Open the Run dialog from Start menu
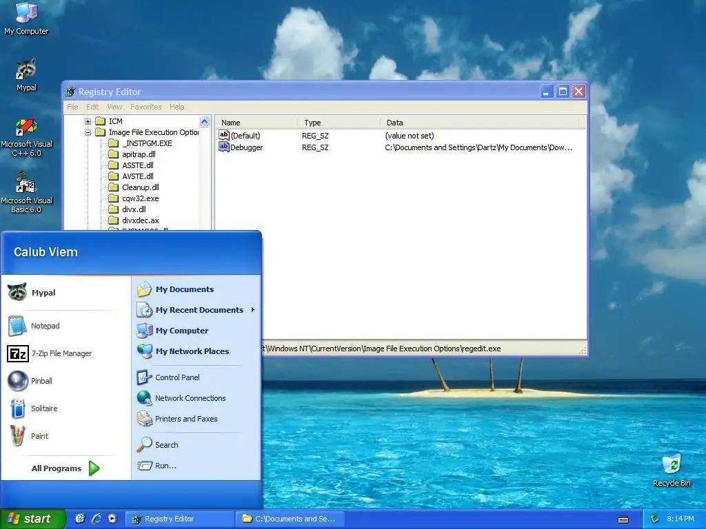Screen dimensions: 706x529 click(x=196, y=466)
